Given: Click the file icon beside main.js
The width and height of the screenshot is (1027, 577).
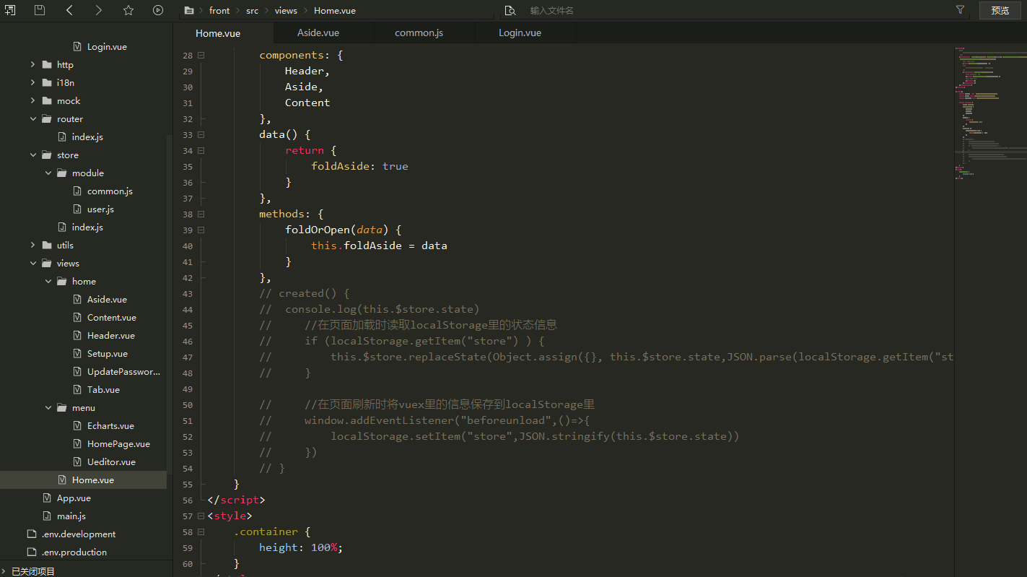Looking at the screenshot, I should (x=47, y=516).
